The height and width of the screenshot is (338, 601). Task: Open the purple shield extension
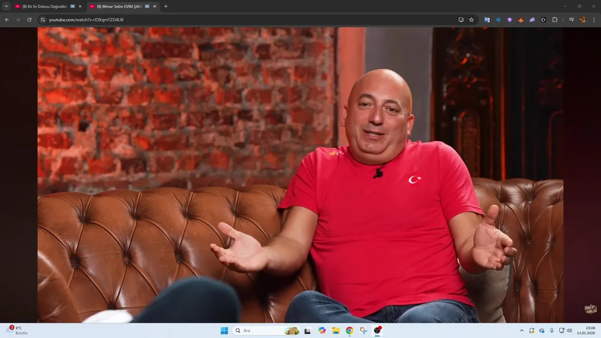click(x=509, y=20)
